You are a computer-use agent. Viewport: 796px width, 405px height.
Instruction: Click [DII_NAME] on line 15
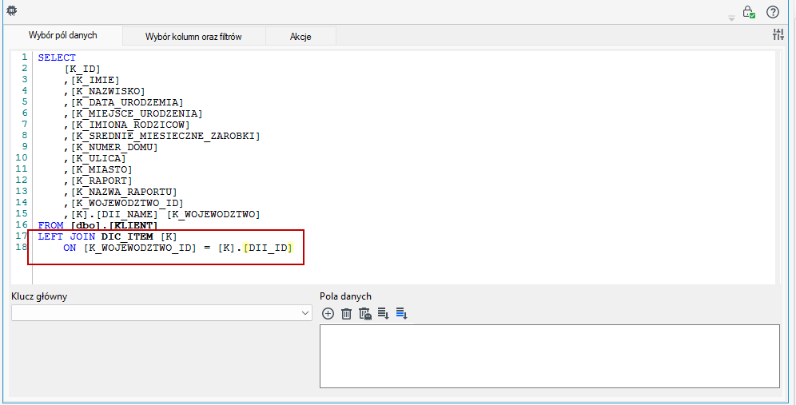pos(127,213)
